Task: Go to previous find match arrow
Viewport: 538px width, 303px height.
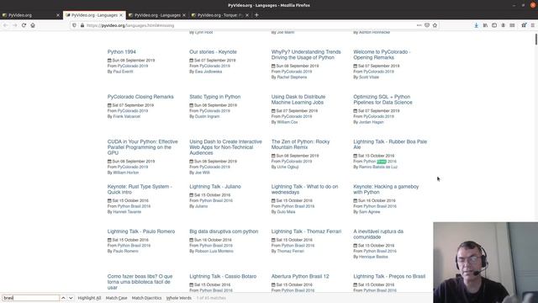Action: click(x=63, y=298)
